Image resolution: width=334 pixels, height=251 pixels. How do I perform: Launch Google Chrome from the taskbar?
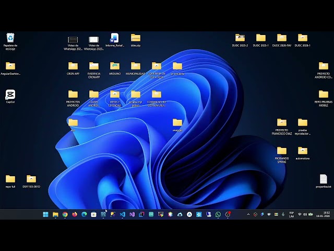pyautogui.click(x=65, y=214)
